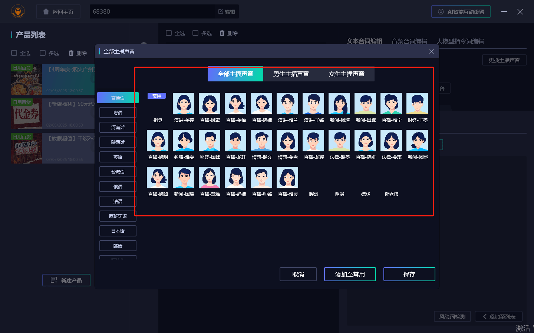Image resolution: width=534 pixels, height=333 pixels.
Task: Switch to the 男生主播声音 tab
Action: pyautogui.click(x=291, y=74)
